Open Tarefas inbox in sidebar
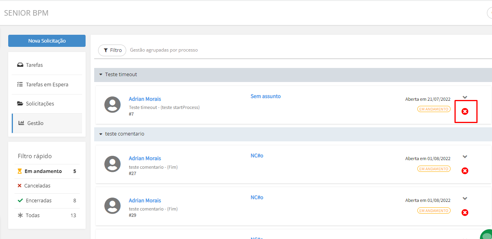Image resolution: width=492 pixels, height=239 pixels. (x=34, y=65)
